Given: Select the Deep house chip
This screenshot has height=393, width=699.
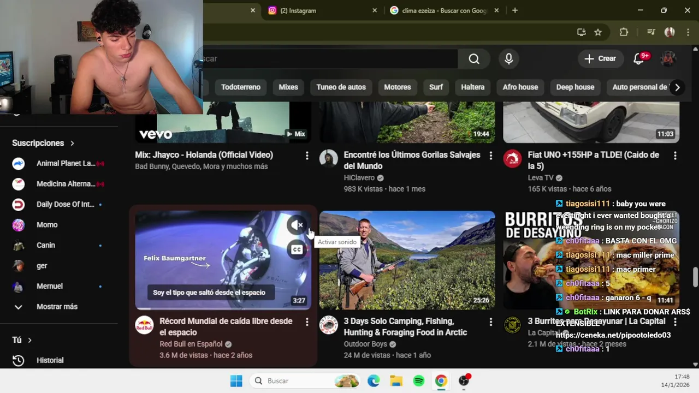Looking at the screenshot, I should (575, 87).
